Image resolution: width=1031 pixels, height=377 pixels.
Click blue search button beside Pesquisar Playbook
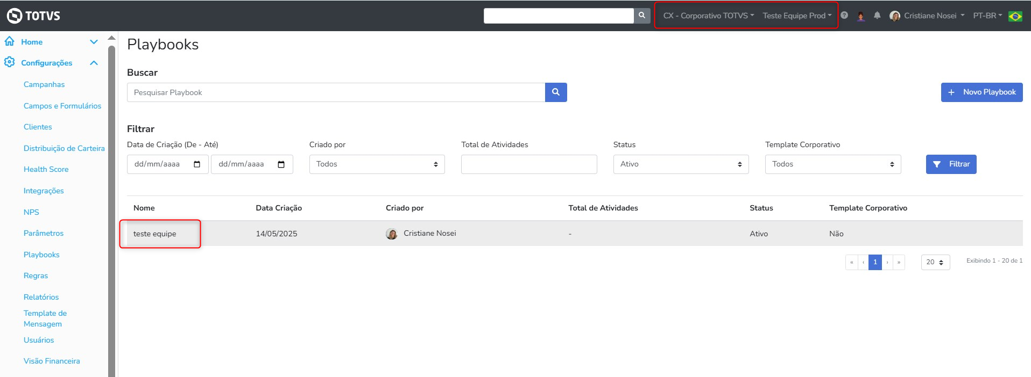[x=556, y=92]
